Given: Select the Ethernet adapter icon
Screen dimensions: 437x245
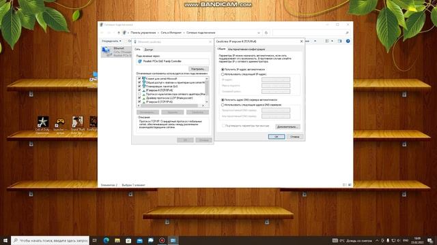Looking at the screenshot, I should (107, 52).
